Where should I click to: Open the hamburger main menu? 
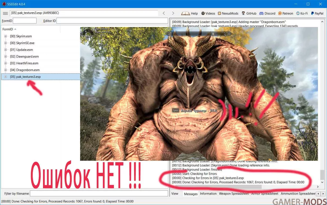tap(5, 13)
